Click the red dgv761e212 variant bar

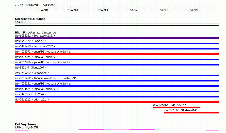(117, 102)
